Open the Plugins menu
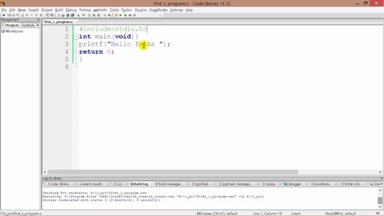 tap(140, 10)
